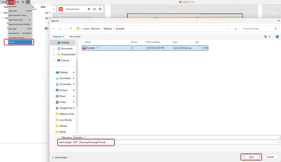Screen dimensions: 281x162
Task: Click Hide Folders toggle
Action: 60,158
